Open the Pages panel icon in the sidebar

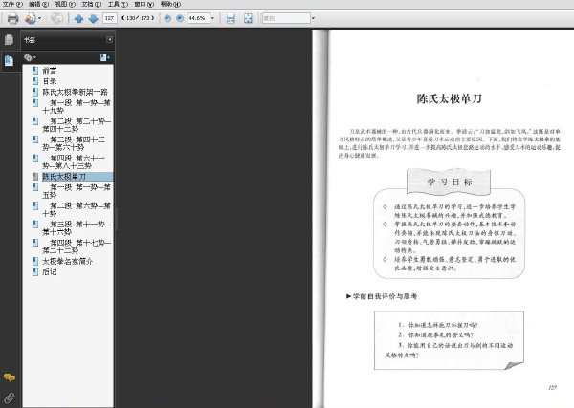click(10, 39)
